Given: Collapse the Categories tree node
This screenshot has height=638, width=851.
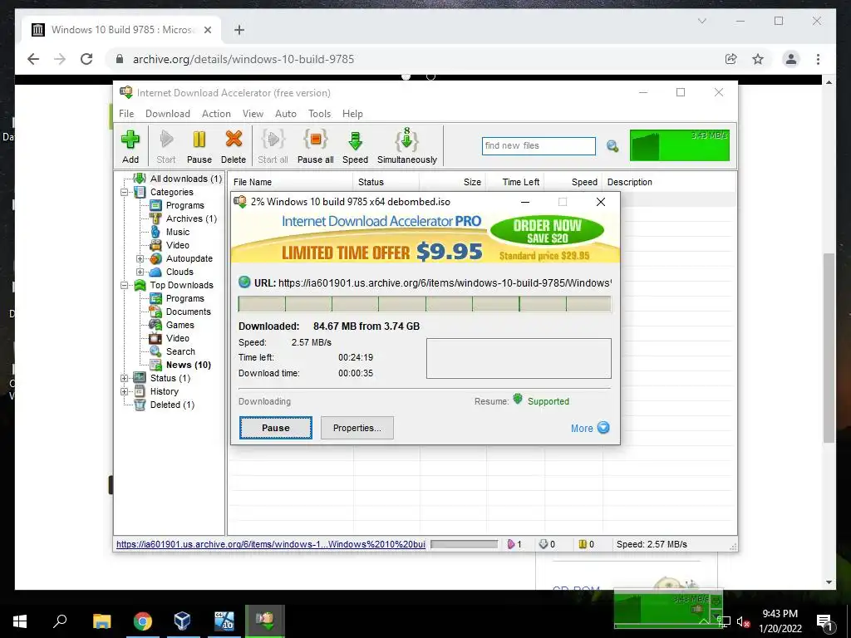Looking at the screenshot, I should [125, 192].
